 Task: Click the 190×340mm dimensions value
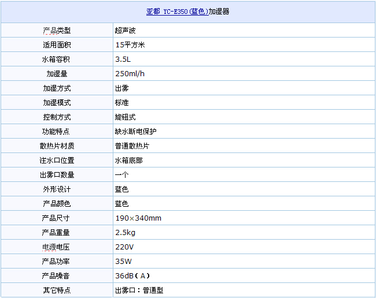[x=138, y=218]
